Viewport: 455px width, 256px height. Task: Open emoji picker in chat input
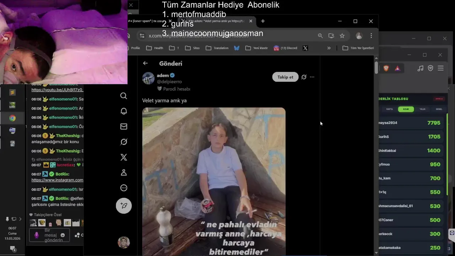tap(63, 235)
